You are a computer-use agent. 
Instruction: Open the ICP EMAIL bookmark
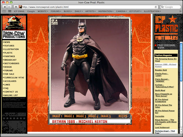click(x=19, y=11)
